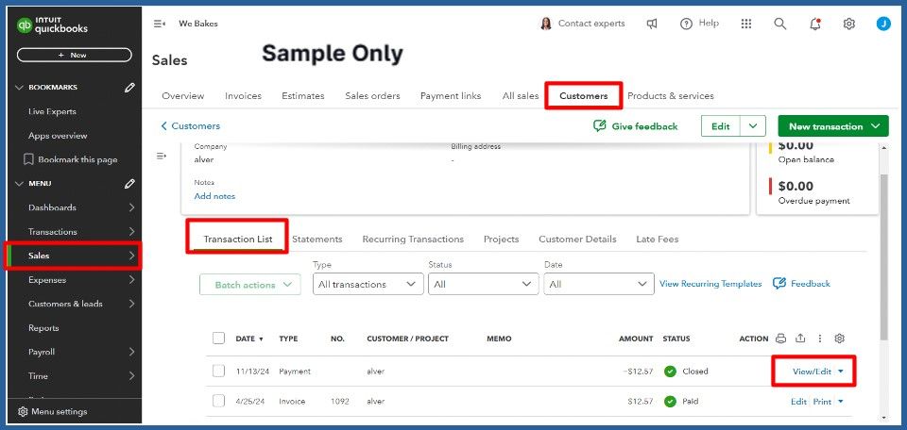Click Add notes link
Image resolution: width=907 pixels, height=430 pixels.
(x=214, y=196)
